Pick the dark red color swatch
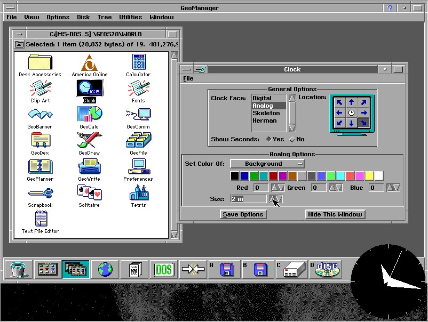428x322 pixels. pyautogui.click(x=273, y=176)
